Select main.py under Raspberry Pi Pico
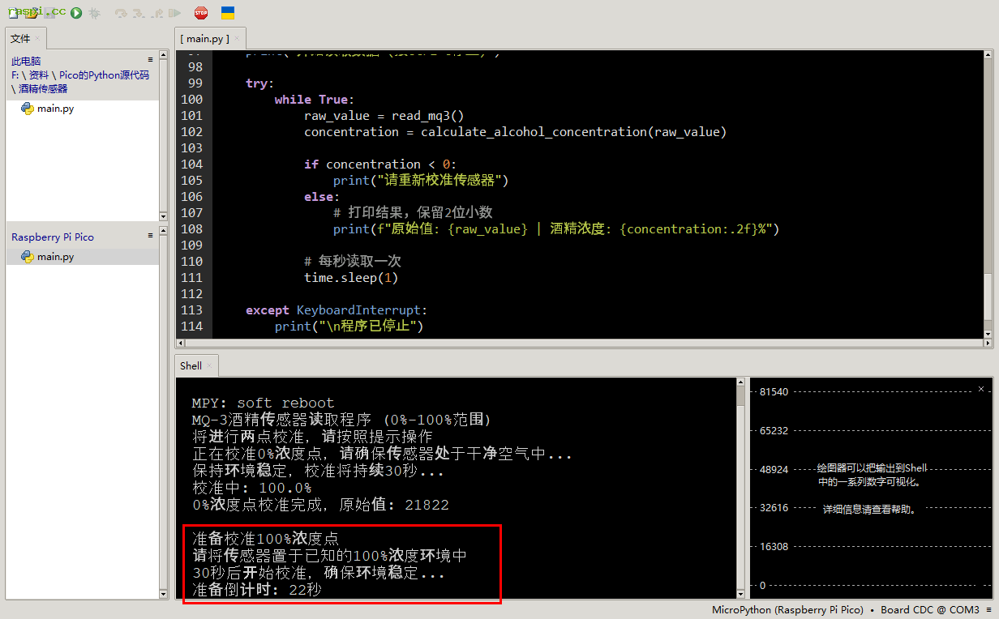This screenshot has width=999, height=619. [x=55, y=257]
